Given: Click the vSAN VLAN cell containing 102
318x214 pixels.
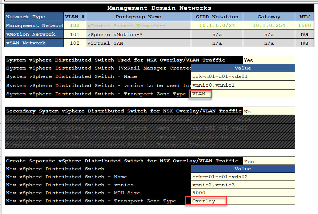Looking at the screenshot, I should [x=75, y=43].
